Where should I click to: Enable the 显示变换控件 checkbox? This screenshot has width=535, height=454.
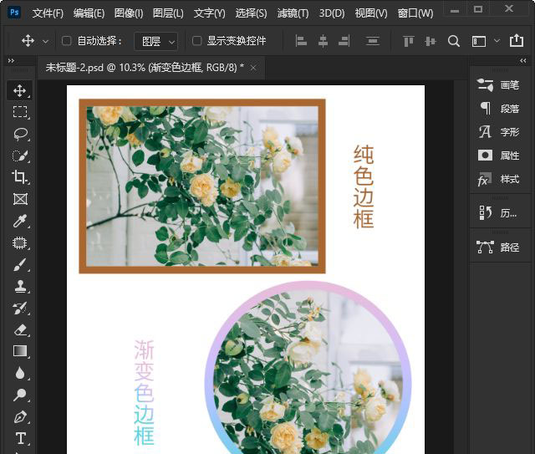click(x=197, y=41)
